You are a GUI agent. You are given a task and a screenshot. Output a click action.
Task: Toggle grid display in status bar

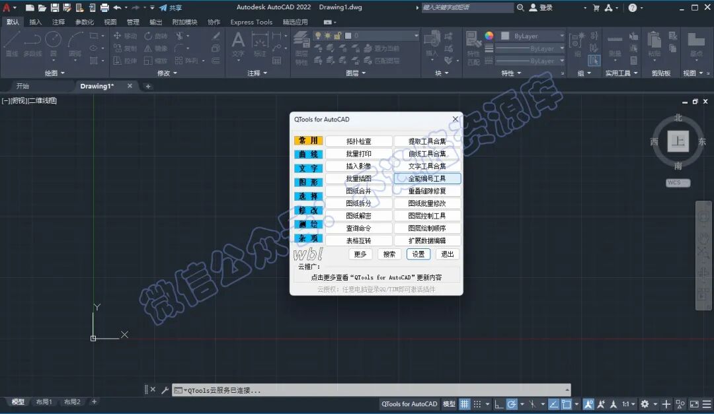(x=465, y=404)
